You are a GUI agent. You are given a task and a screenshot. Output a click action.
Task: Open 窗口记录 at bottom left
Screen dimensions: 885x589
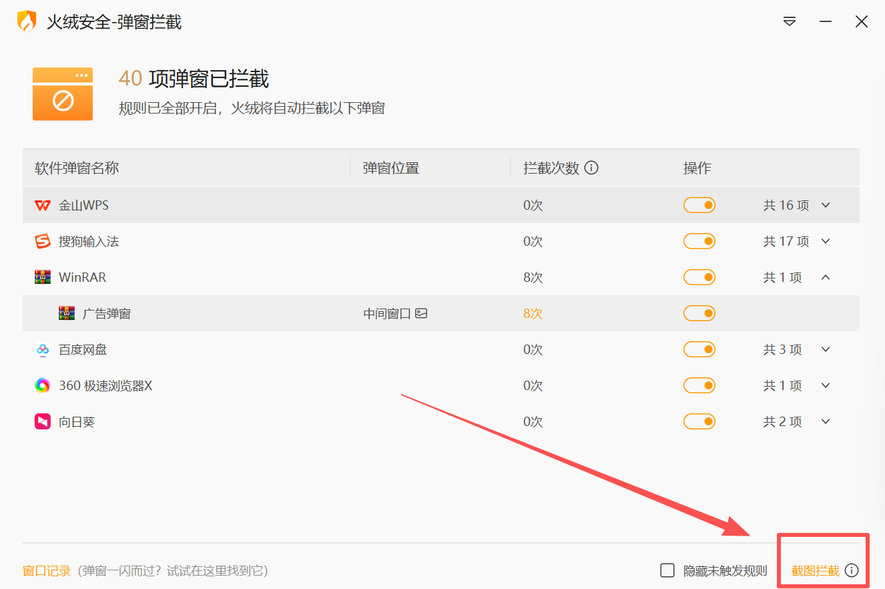click(45, 570)
